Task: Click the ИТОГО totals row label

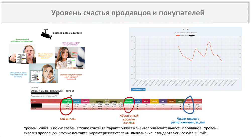Action: (33, 109)
